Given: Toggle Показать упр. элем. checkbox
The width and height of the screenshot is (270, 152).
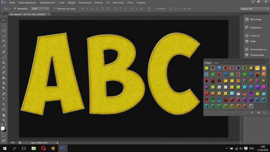Looking at the screenshot, I should pyautogui.click(x=54, y=8).
